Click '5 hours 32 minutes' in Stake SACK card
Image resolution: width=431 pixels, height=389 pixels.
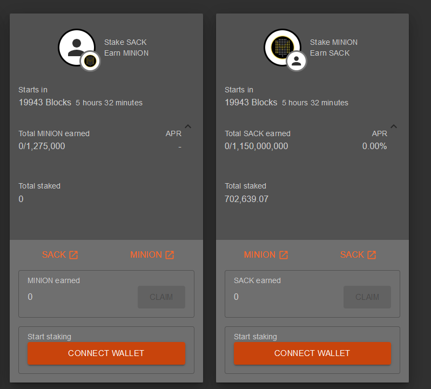(x=109, y=103)
